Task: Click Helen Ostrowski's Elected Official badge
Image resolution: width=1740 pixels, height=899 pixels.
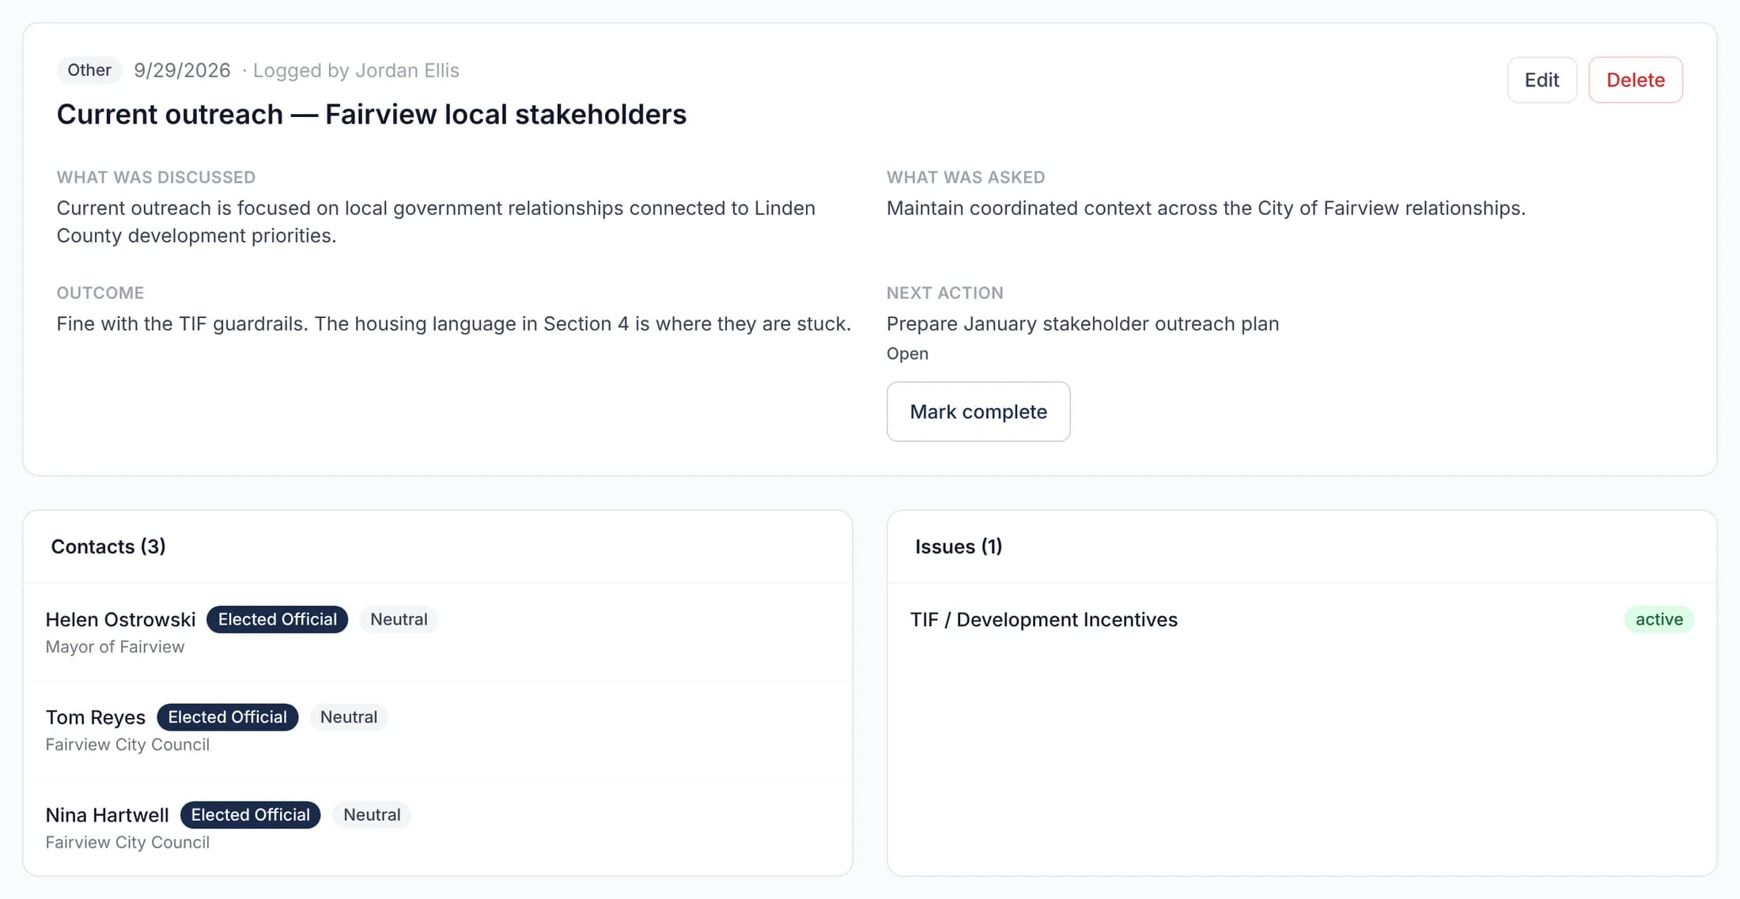Action: pos(277,619)
